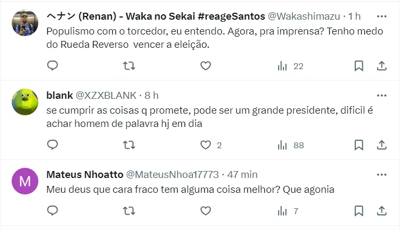Reply to Wakashimazu's tweet
This screenshot has height=230, width=400.
[52, 66]
